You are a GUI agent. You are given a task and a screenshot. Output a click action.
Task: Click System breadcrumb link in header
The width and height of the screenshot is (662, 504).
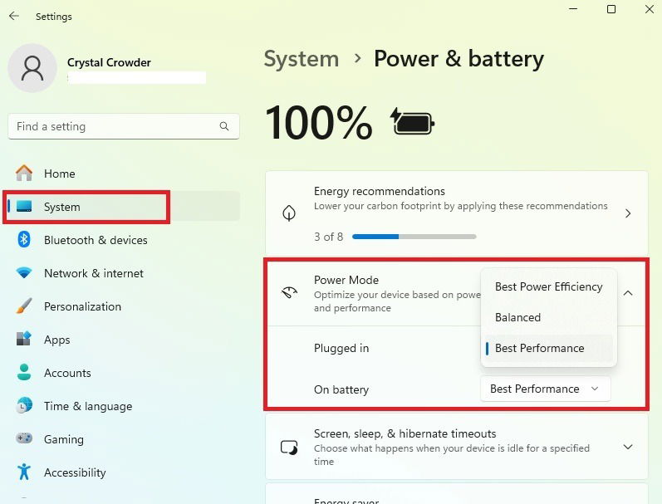[x=301, y=59]
